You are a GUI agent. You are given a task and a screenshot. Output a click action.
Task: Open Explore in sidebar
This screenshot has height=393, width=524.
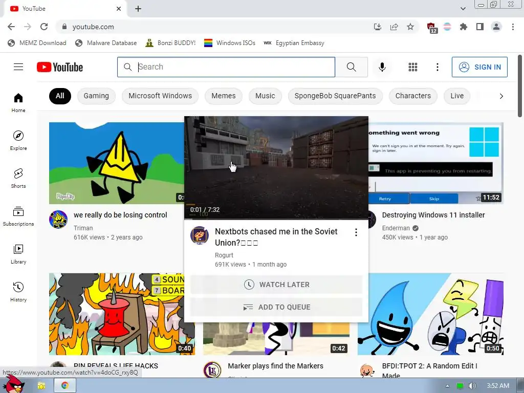18,140
